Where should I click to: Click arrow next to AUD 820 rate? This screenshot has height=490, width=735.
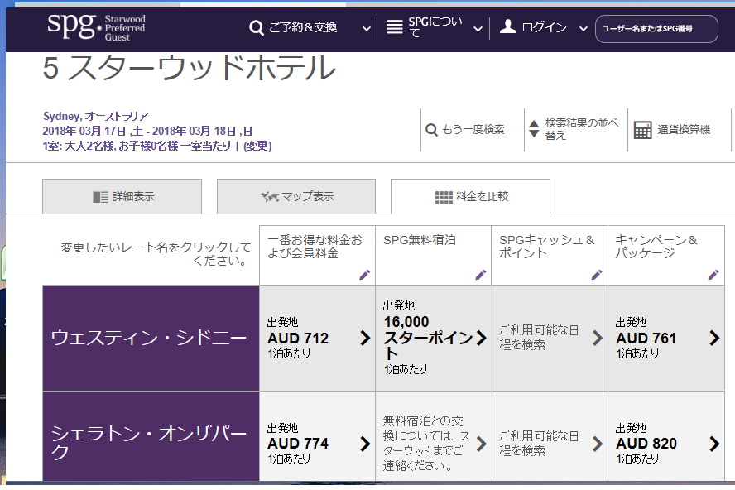714,444
